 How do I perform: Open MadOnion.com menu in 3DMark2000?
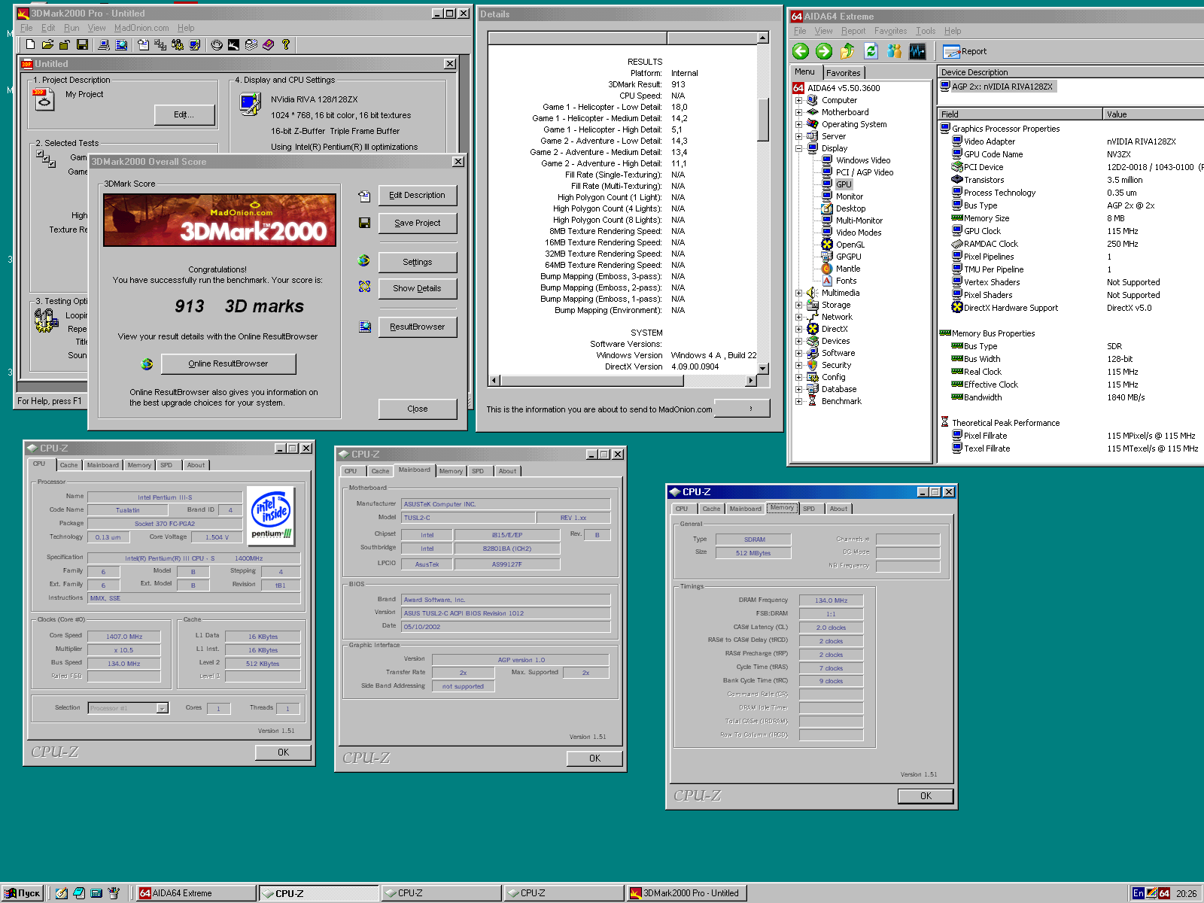pos(141,28)
